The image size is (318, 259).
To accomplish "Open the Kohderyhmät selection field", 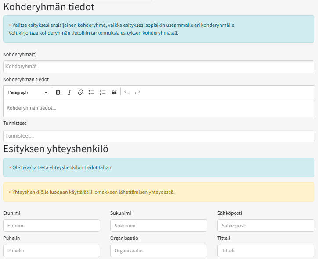I will pyautogui.click(x=159, y=67).
